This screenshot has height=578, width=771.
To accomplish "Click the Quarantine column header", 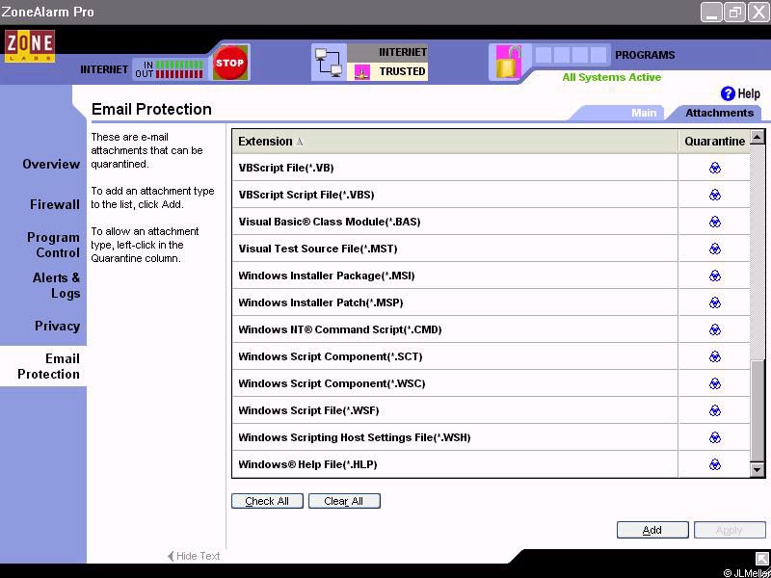I will pyautogui.click(x=714, y=142).
